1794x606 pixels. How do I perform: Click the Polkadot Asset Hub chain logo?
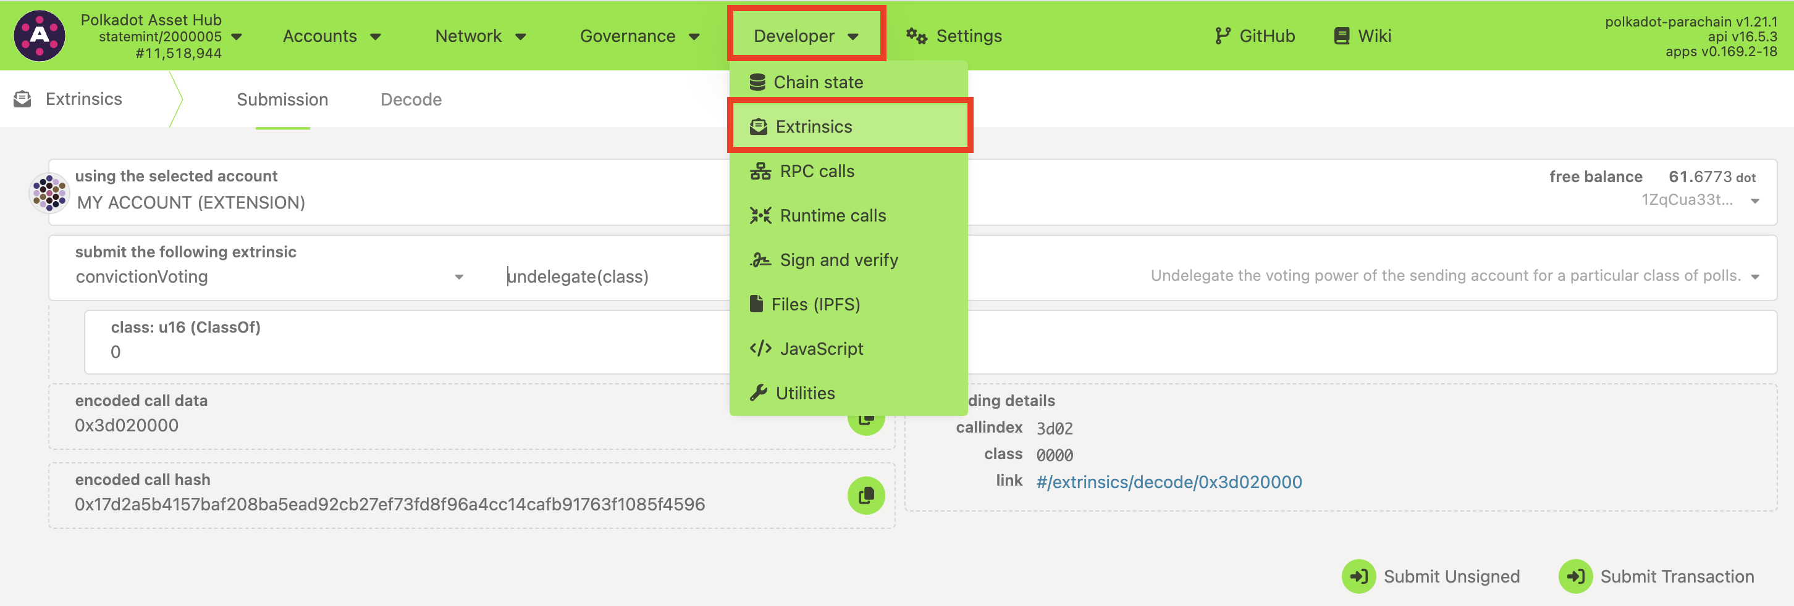coord(40,36)
